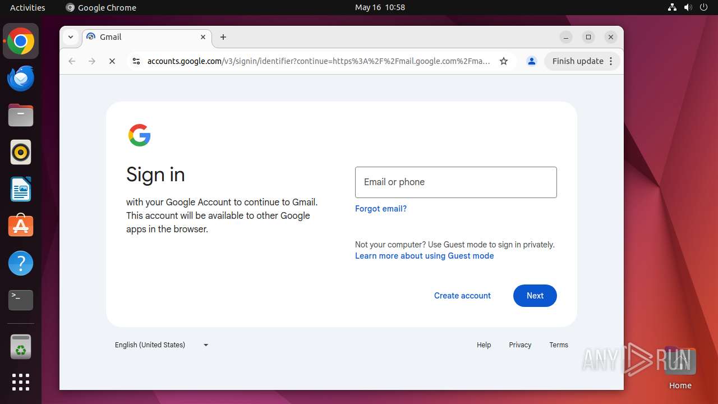Viewport: 718px width, 404px height.
Task: Open Forgot email? link
Action: pos(381,209)
